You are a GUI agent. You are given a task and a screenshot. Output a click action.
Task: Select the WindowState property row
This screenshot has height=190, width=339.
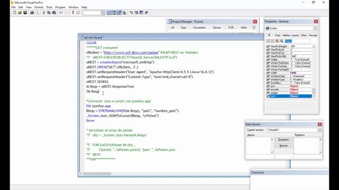tap(289, 76)
